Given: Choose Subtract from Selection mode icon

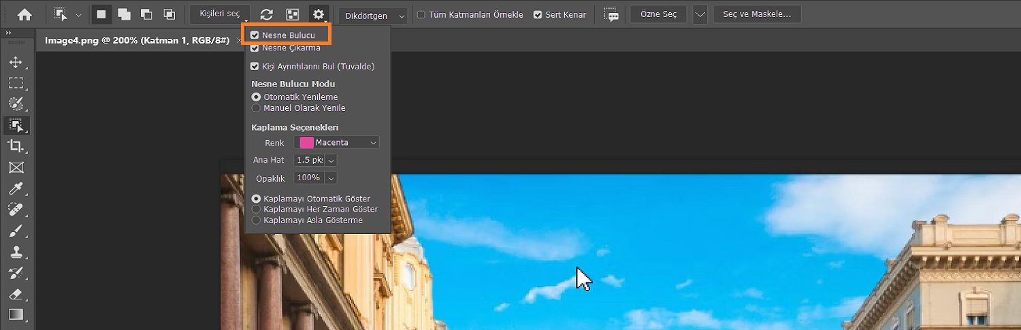Looking at the screenshot, I should pyautogui.click(x=146, y=14).
